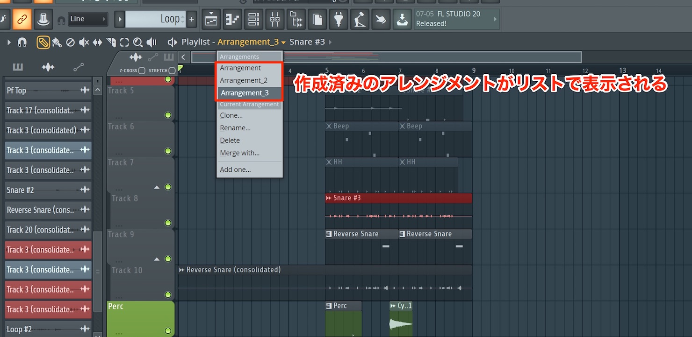This screenshot has width=692, height=337.
Task: Toggle the Snap magnet icon
Action: coord(22,42)
